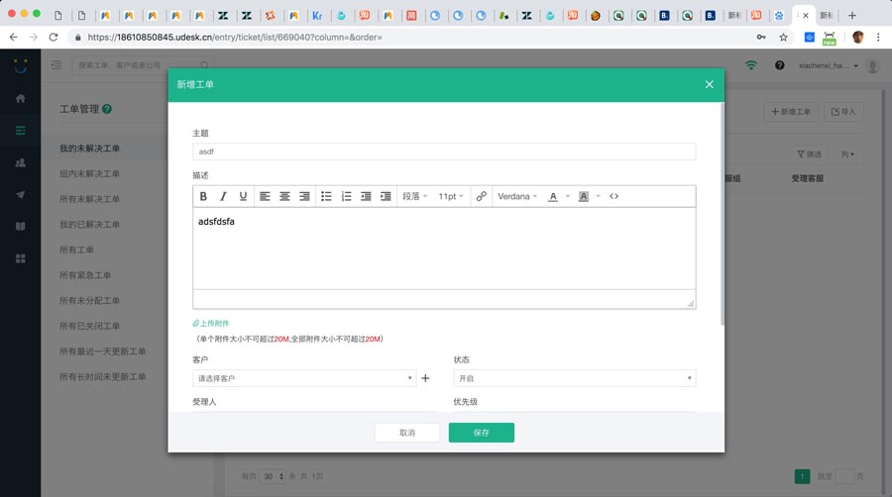Insert a bulleted list in description

pos(326,196)
